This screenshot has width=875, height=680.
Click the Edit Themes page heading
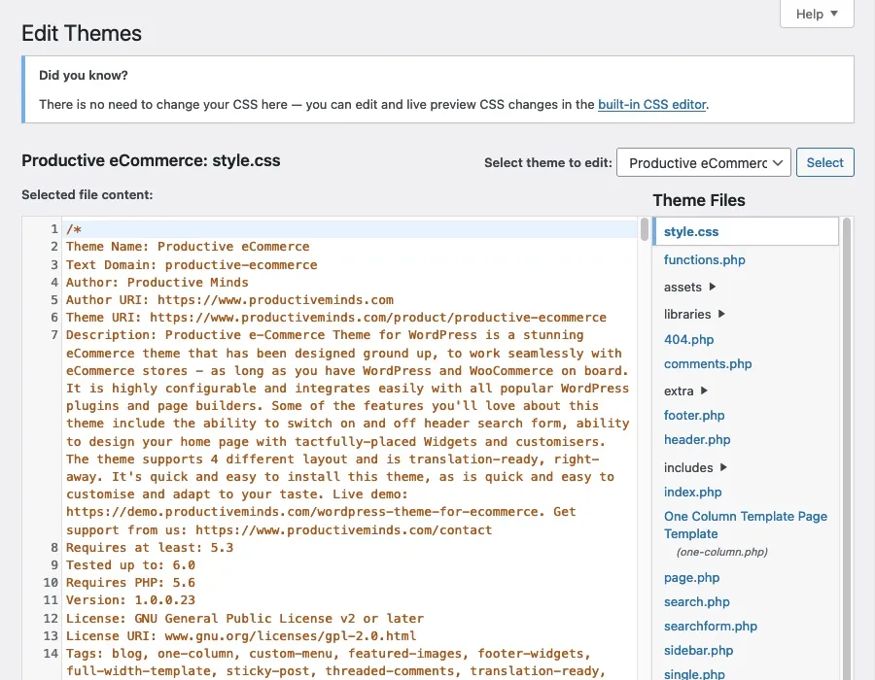tap(82, 33)
